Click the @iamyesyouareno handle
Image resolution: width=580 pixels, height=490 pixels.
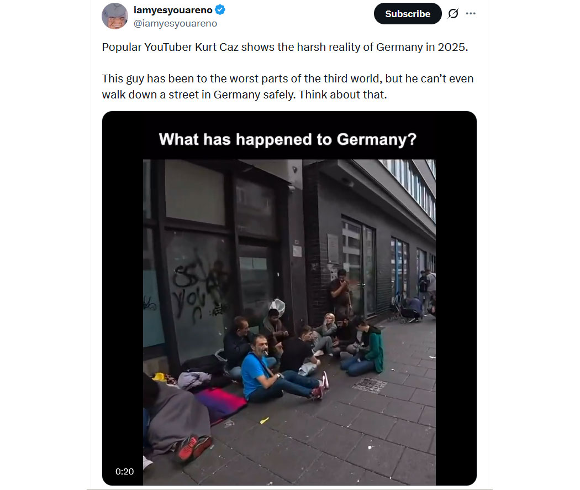pos(175,23)
